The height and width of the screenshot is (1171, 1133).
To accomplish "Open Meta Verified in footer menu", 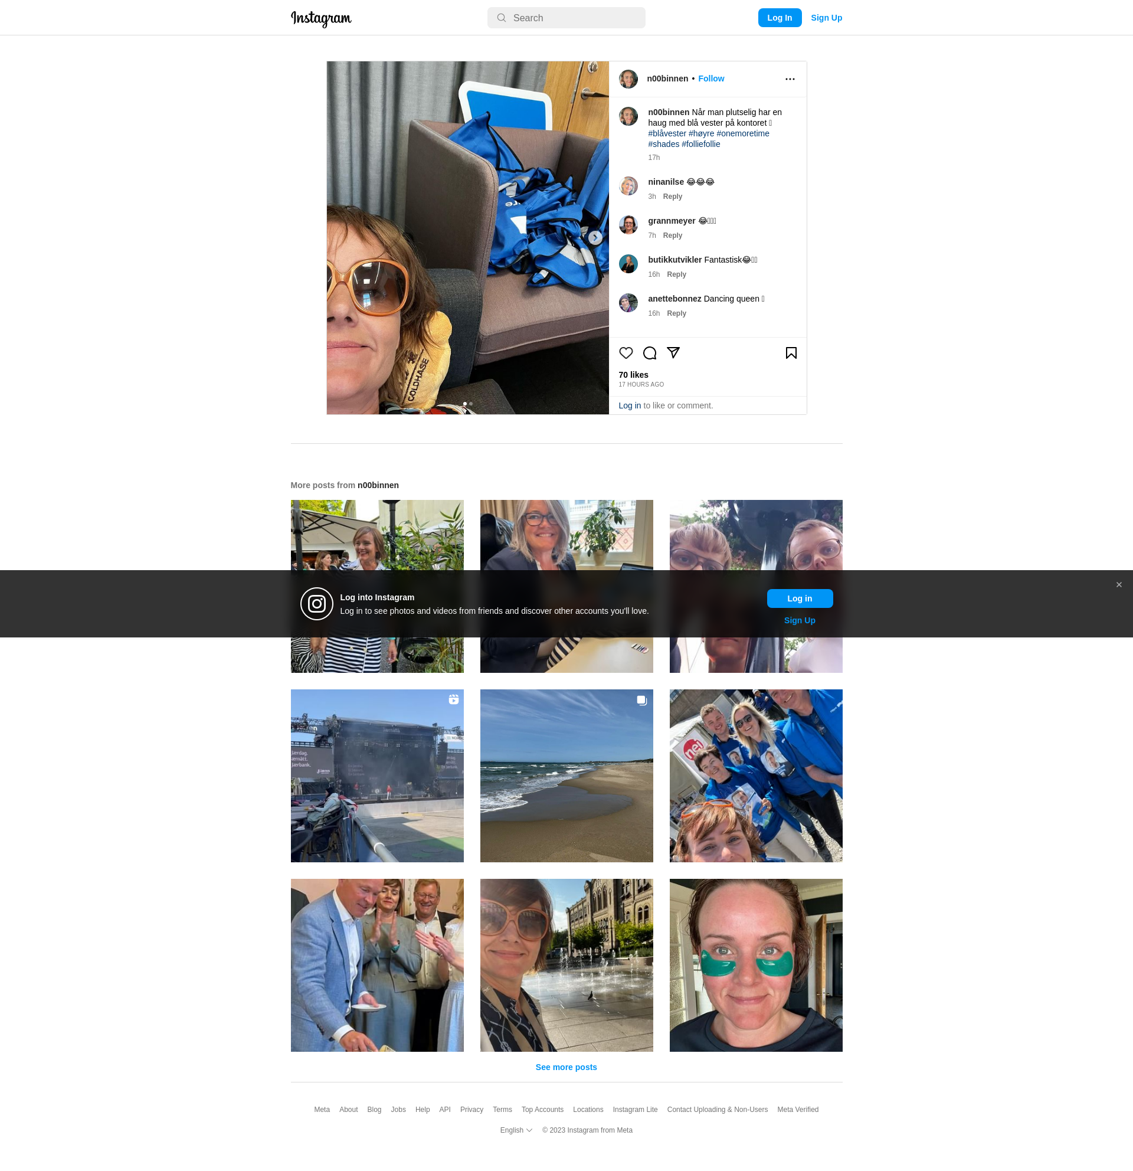I will [x=797, y=1110].
